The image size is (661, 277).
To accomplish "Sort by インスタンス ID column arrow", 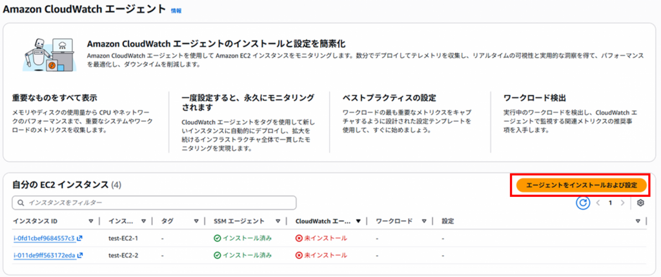I will click(x=91, y=221).
